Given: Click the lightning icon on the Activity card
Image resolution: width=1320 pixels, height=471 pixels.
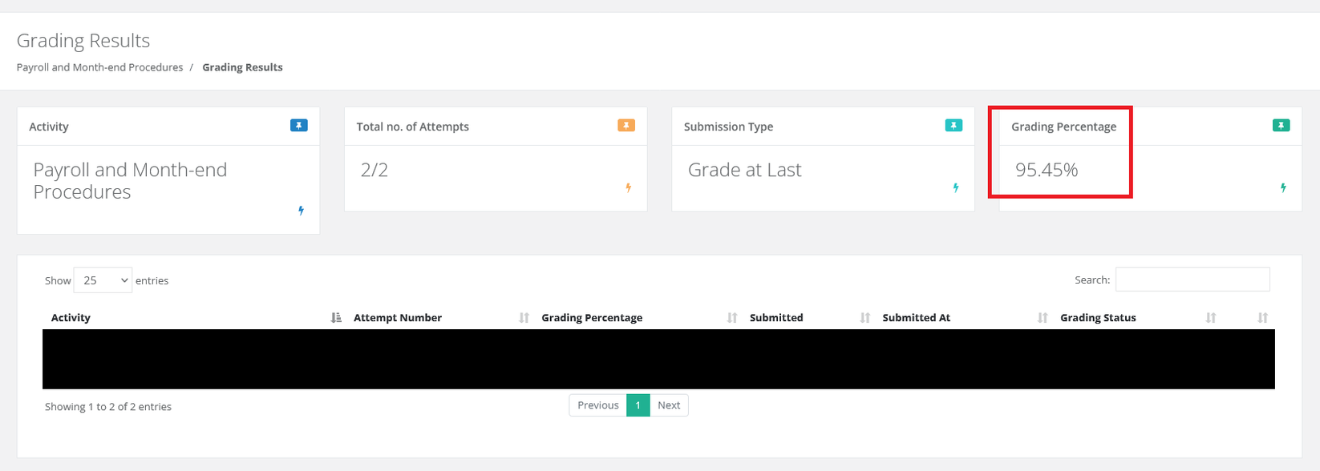Looking at the screenshot, I should [301, 211].
